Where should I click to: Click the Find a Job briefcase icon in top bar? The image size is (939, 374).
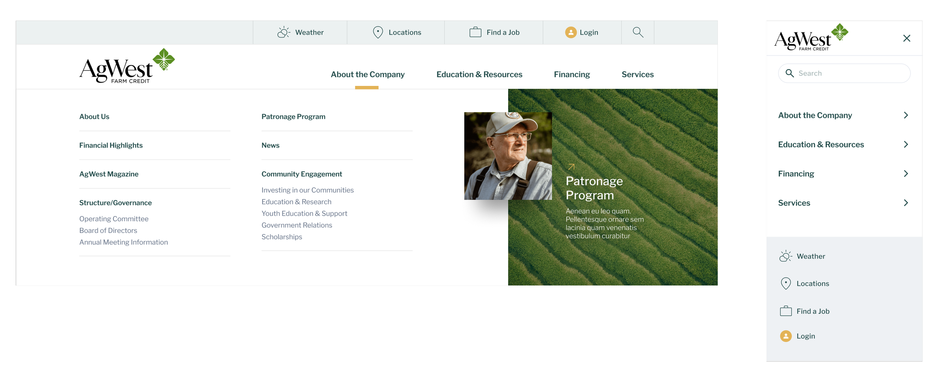[475, 32]
